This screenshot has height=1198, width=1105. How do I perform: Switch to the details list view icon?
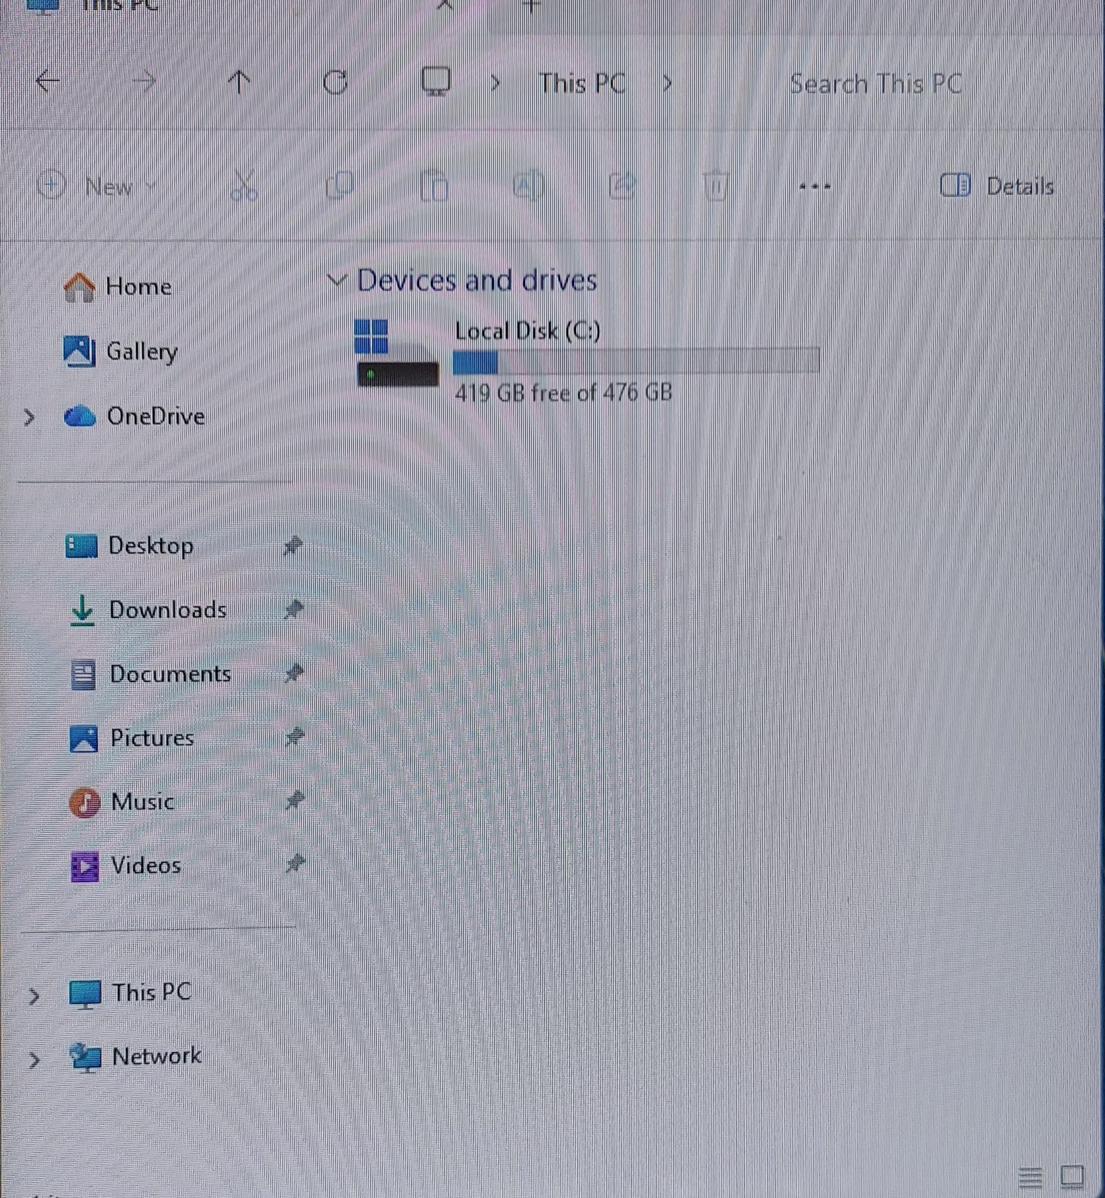[1030, 1177]
